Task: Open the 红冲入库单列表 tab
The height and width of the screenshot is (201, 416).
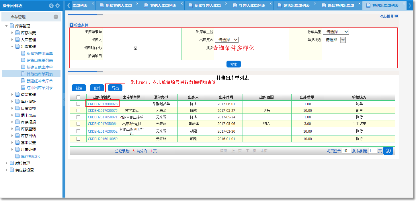Action: point(252,5)
